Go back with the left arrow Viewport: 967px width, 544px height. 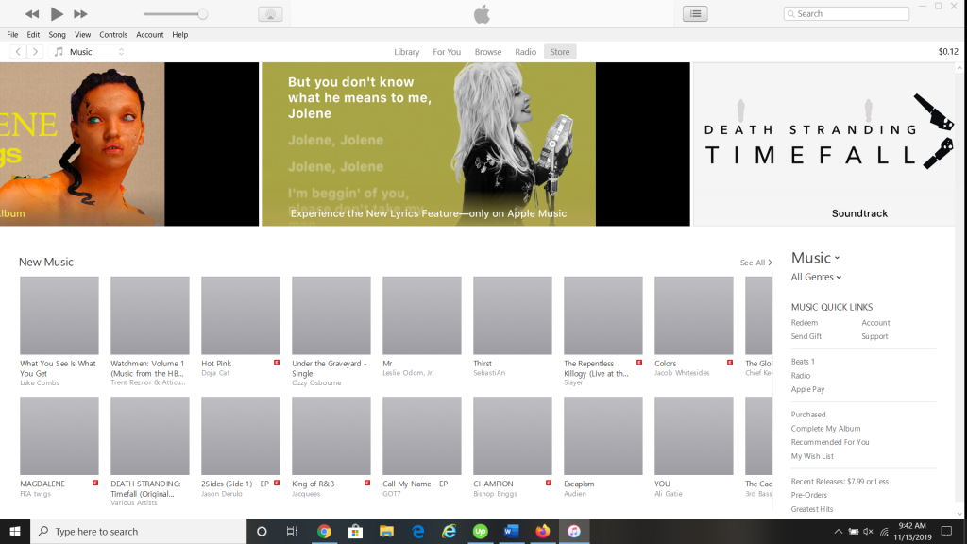18,52
